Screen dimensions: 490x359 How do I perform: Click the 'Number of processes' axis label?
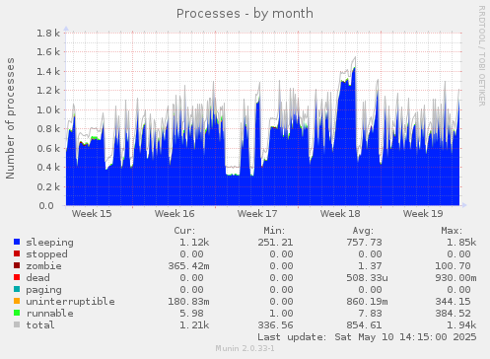coord(10,118)
